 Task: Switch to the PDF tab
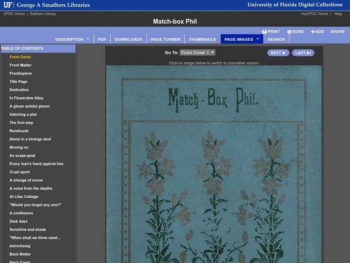tap(102, 39)
